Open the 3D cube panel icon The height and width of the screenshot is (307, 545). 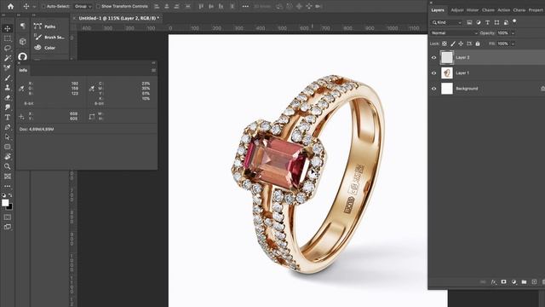[x=23, y=42]
